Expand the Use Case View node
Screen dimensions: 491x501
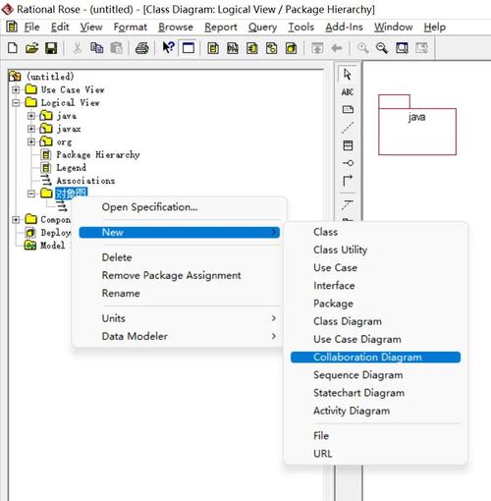pos(16,89)
